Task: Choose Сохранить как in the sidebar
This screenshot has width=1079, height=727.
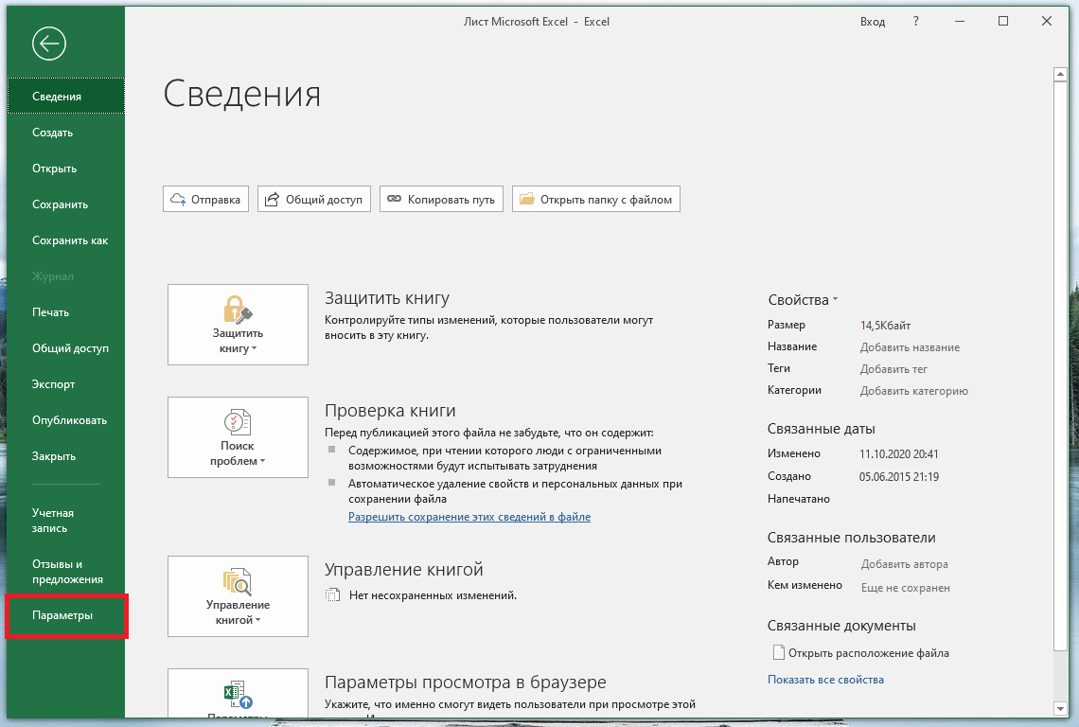Action: point(66,240)
